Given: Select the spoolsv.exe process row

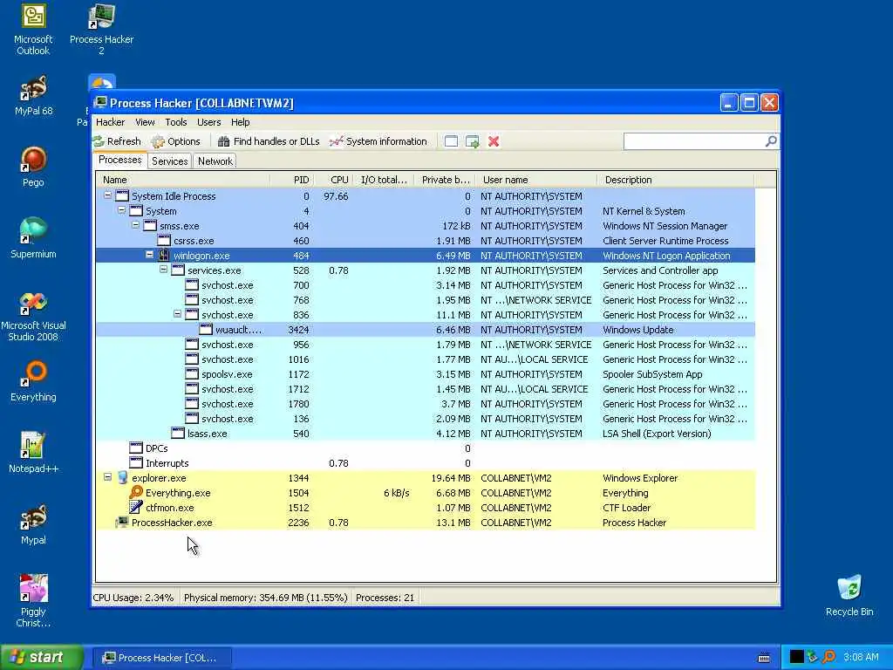Looking at the screenshot, I should coord(426,374).
